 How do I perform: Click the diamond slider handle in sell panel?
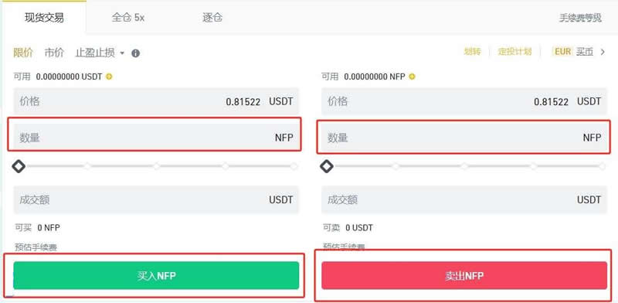click(x=326, y=166)
